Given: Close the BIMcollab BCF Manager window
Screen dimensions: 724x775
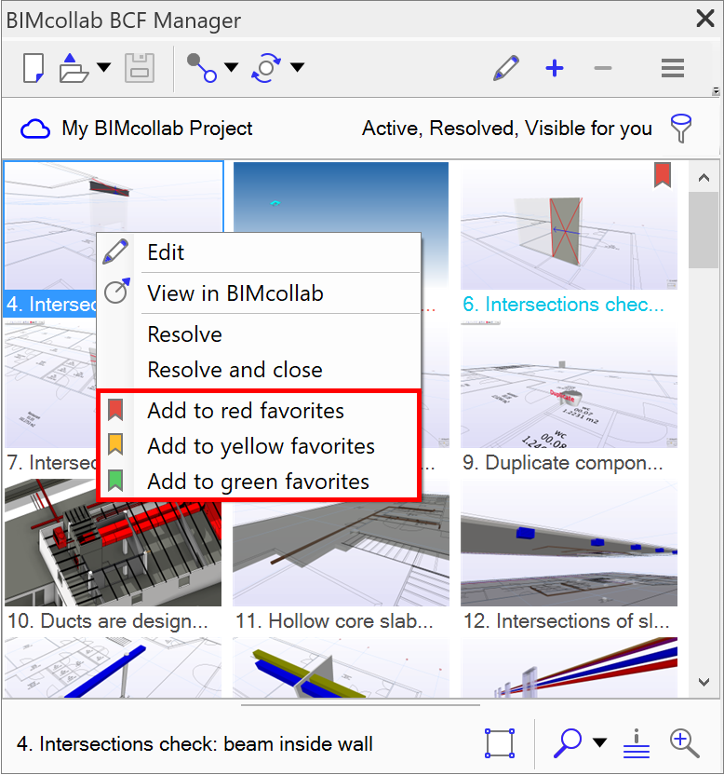Looking at the screenshot, I should (x=704, y=19).
